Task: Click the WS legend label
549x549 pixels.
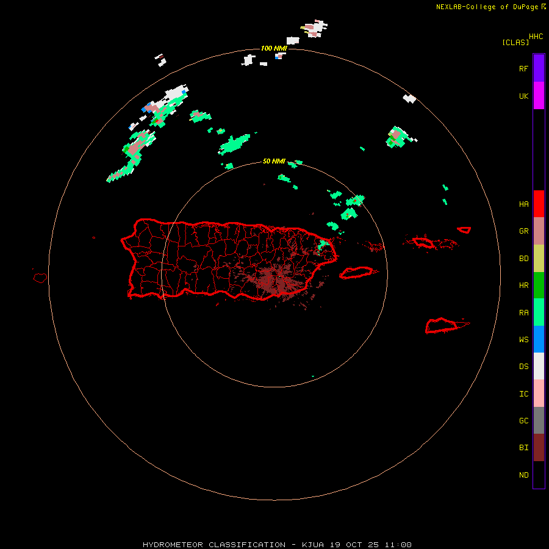Action: (523, 339)
